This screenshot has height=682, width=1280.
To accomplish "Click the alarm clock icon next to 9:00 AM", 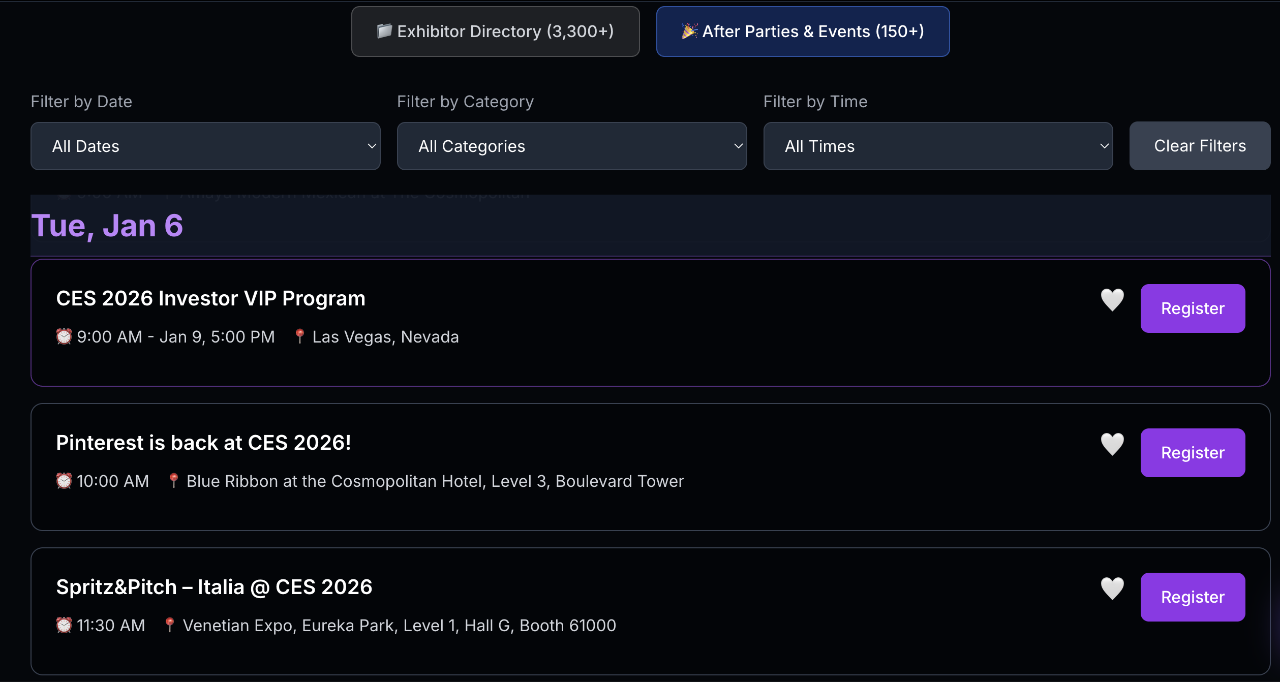I will [x=64, y=336].
